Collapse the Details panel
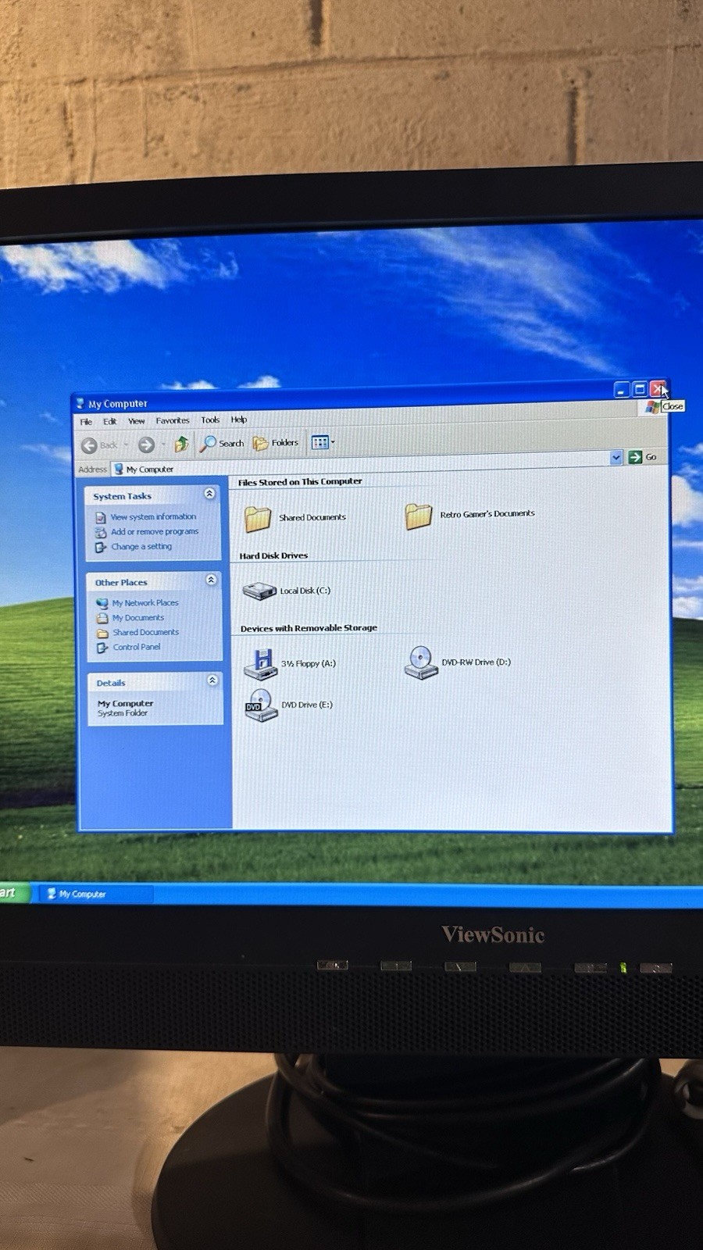703x1250 pixels. click(x=212, y=680)
